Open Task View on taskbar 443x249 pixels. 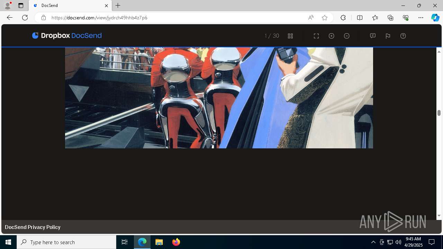125,242
